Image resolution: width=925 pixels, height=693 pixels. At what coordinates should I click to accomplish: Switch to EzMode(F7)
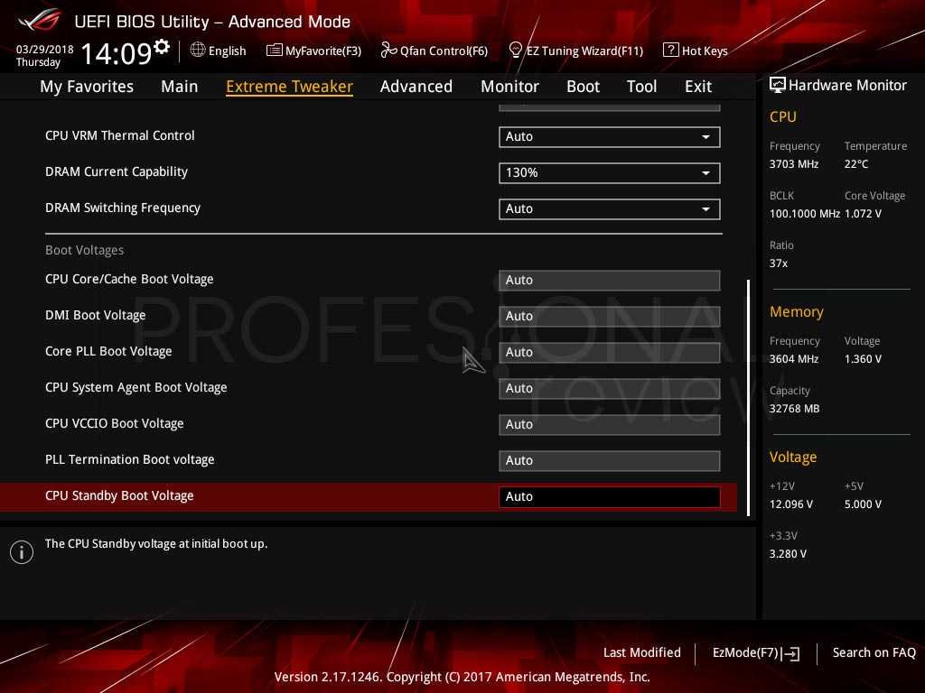pos(745,652)
